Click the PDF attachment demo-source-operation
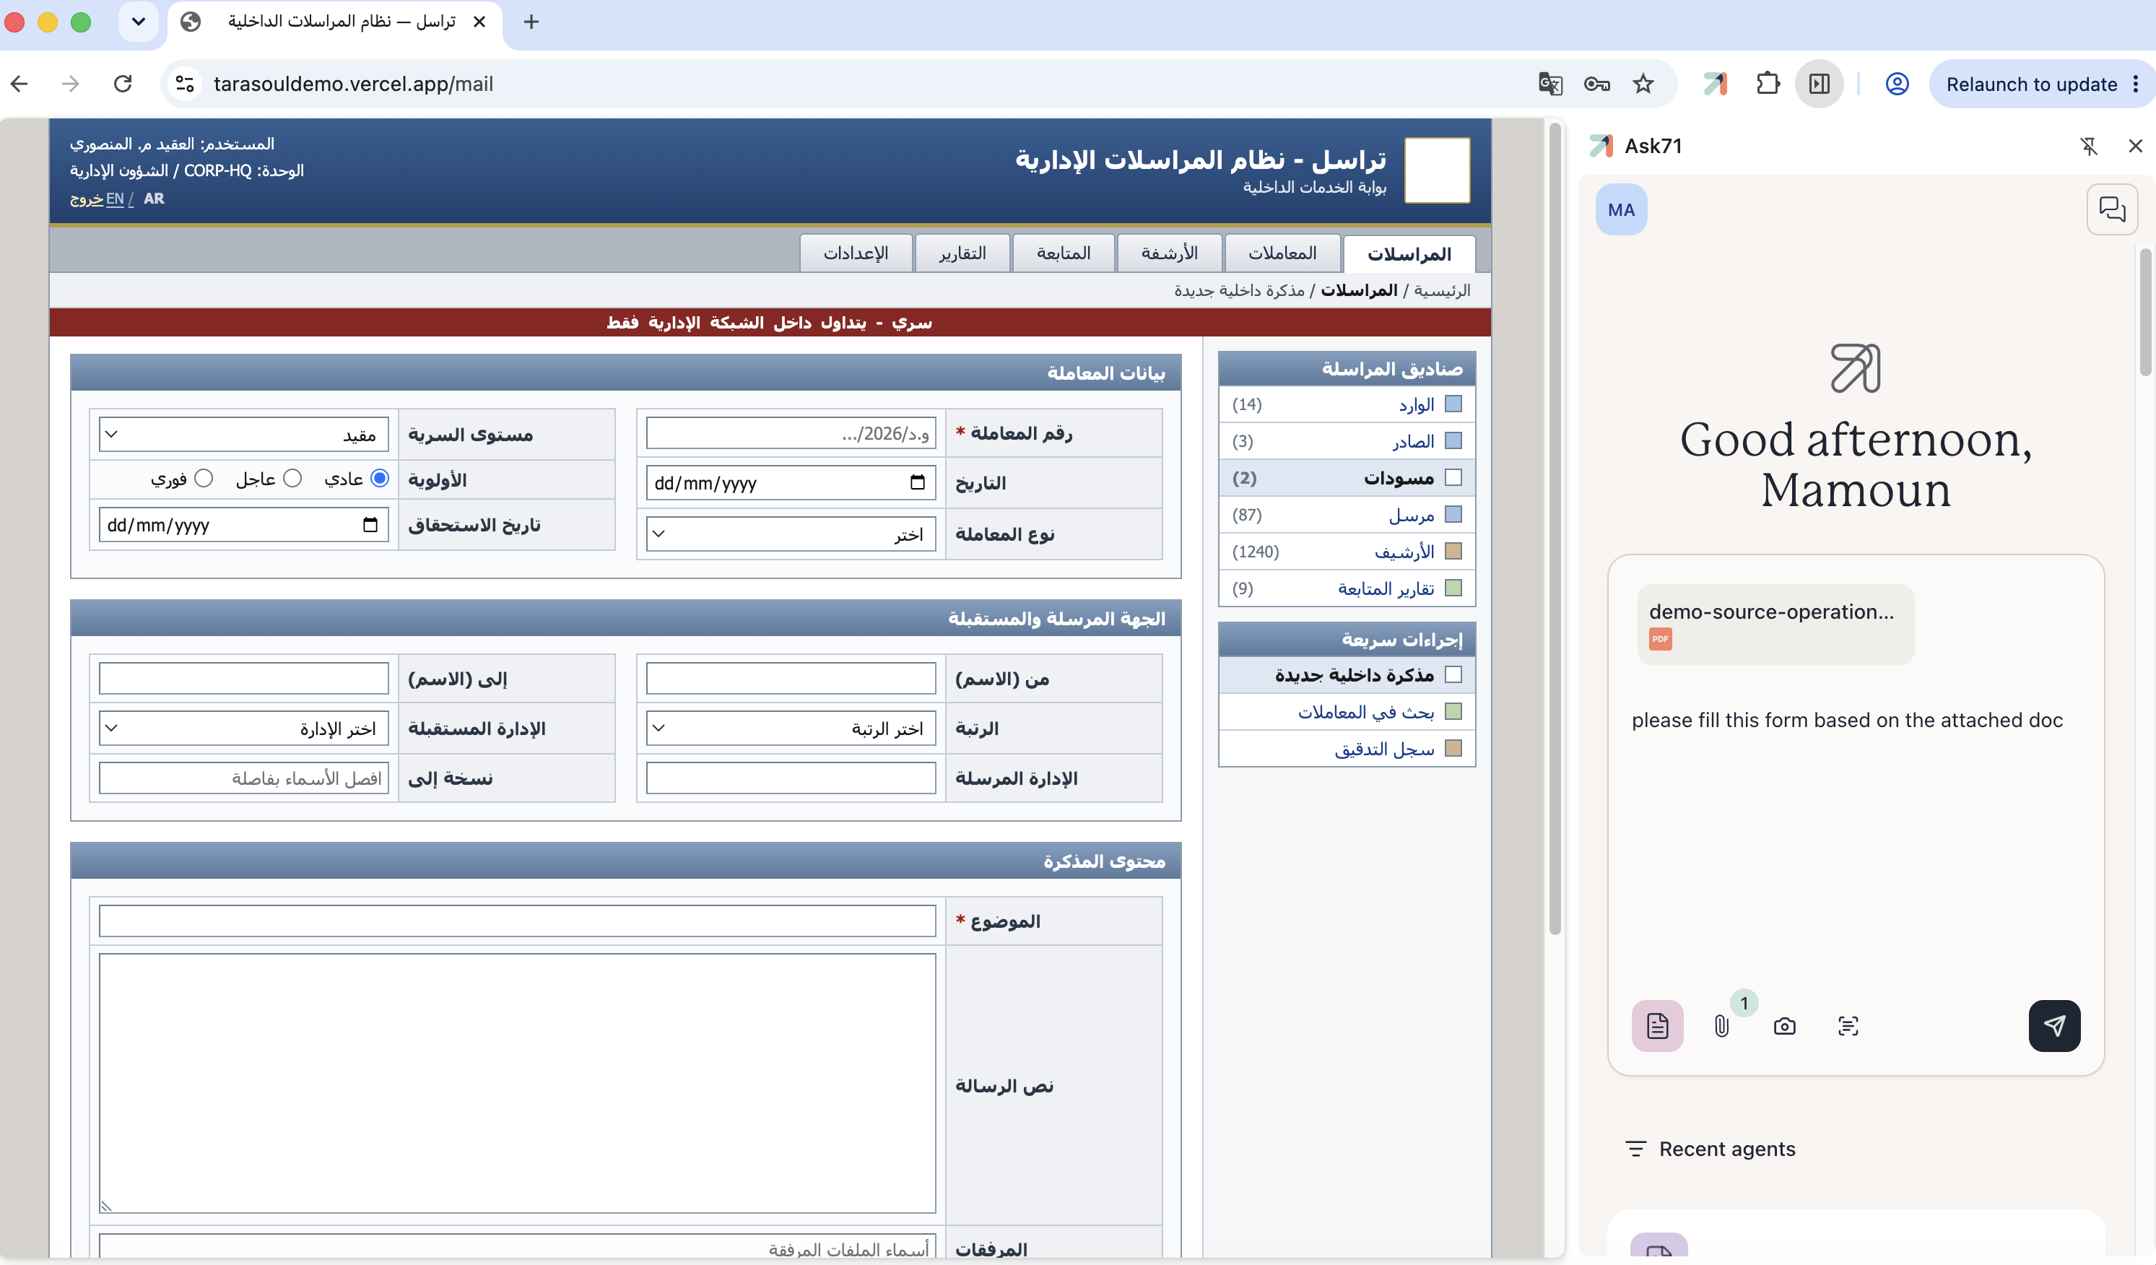This screenshot has height=1265, width=2156. [1775, 625]
